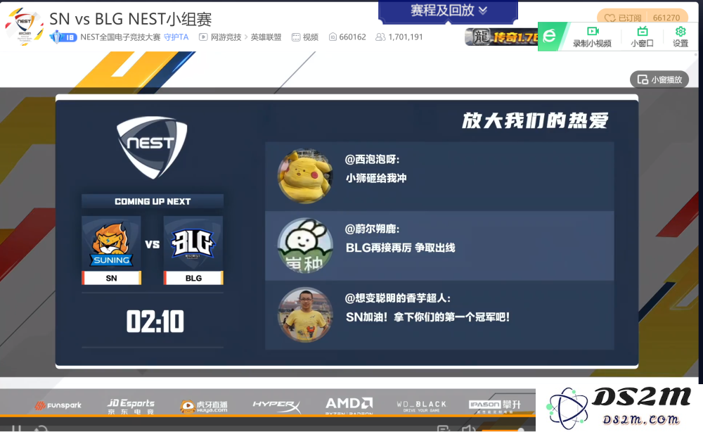703x432 pixels.
Task: Pause the video playback
Action: tap(16, 428)
